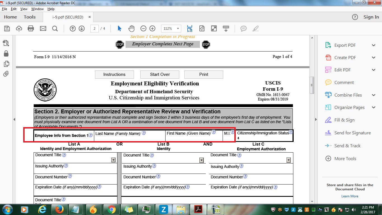Image resolution: width=382 pixels, height=215 pixels.
Task: Click the Tools menu bar item
Action: [x=30, y=17]
